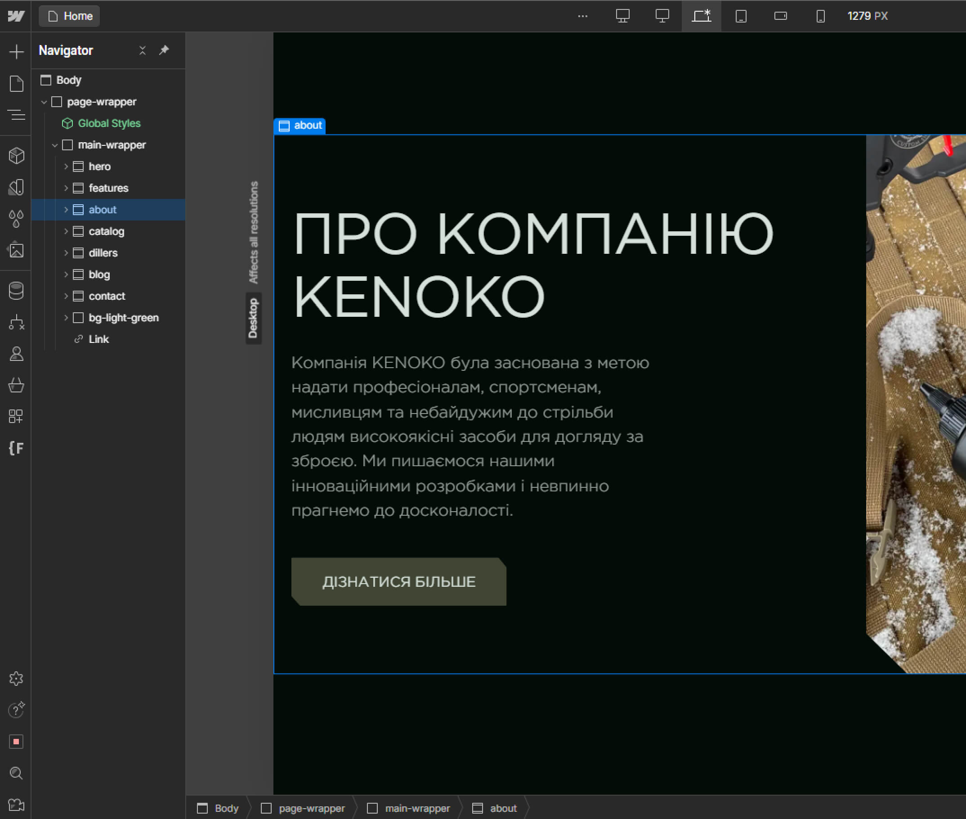Select the base desktop starred breakpoint
The width and height of the screenshot is (966, 819).
[702, 16]
